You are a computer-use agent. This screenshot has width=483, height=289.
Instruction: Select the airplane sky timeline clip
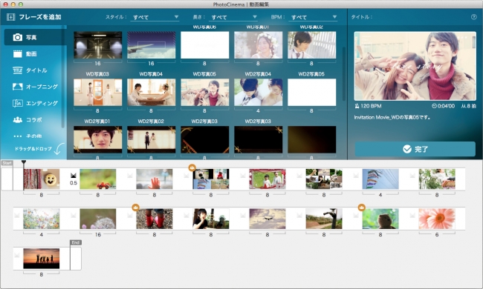[268, 219]
